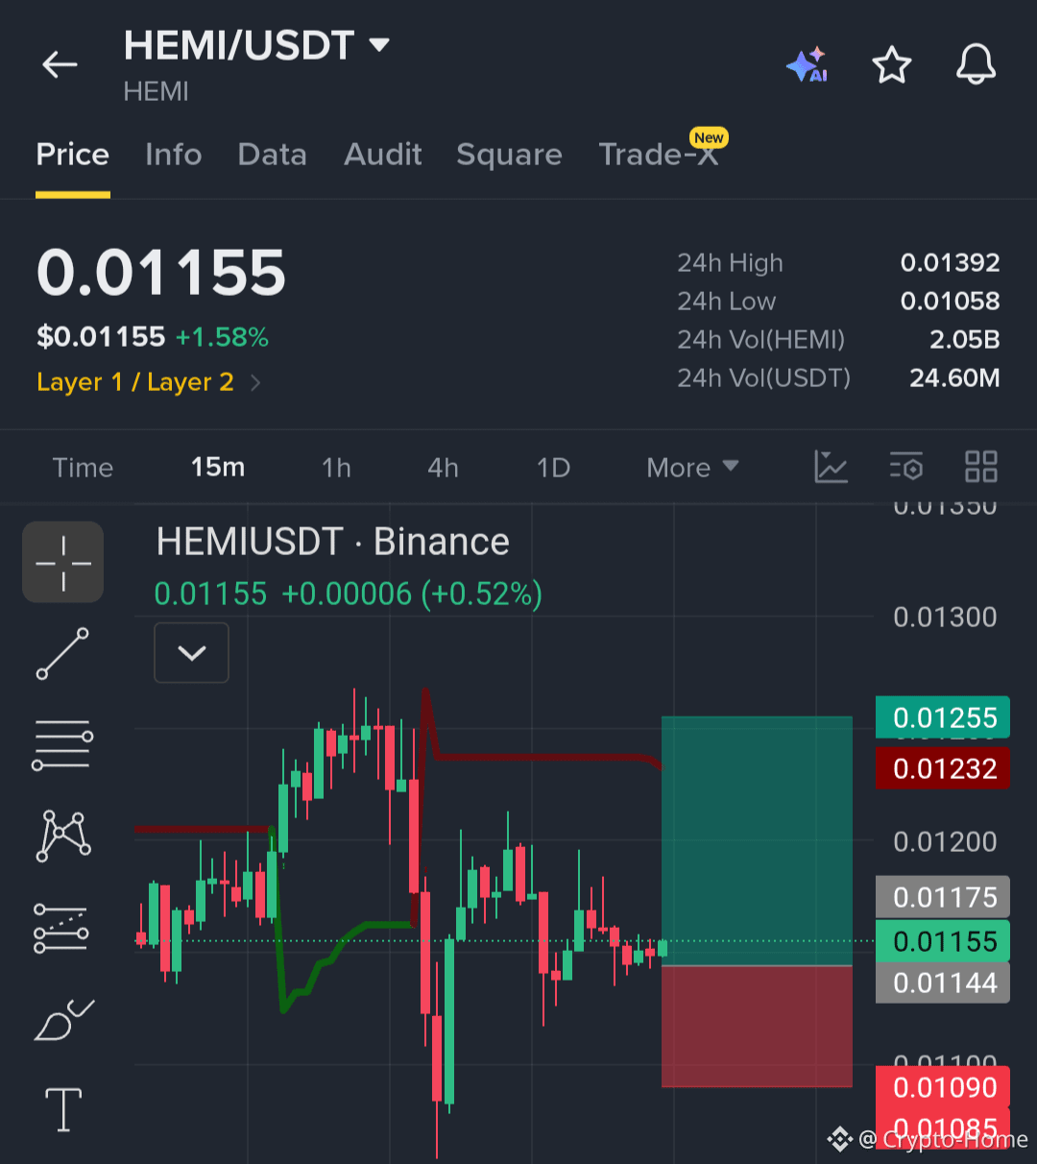Expand the chart legend chevron button
The width and height of the screenshot is (1037, 1164).
(x=192, y=653)
